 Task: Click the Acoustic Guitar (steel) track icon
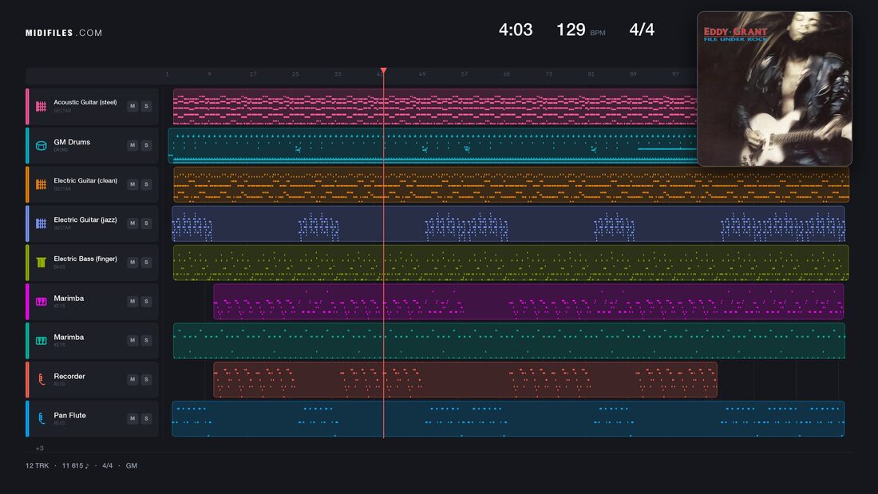(41, 106)
